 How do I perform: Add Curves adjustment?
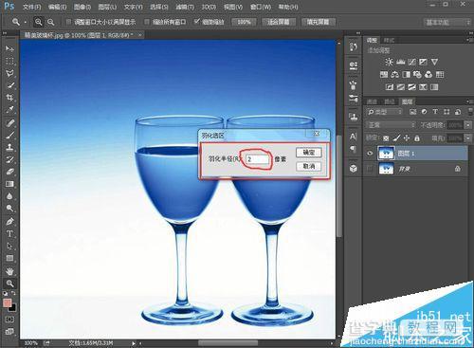411,62
